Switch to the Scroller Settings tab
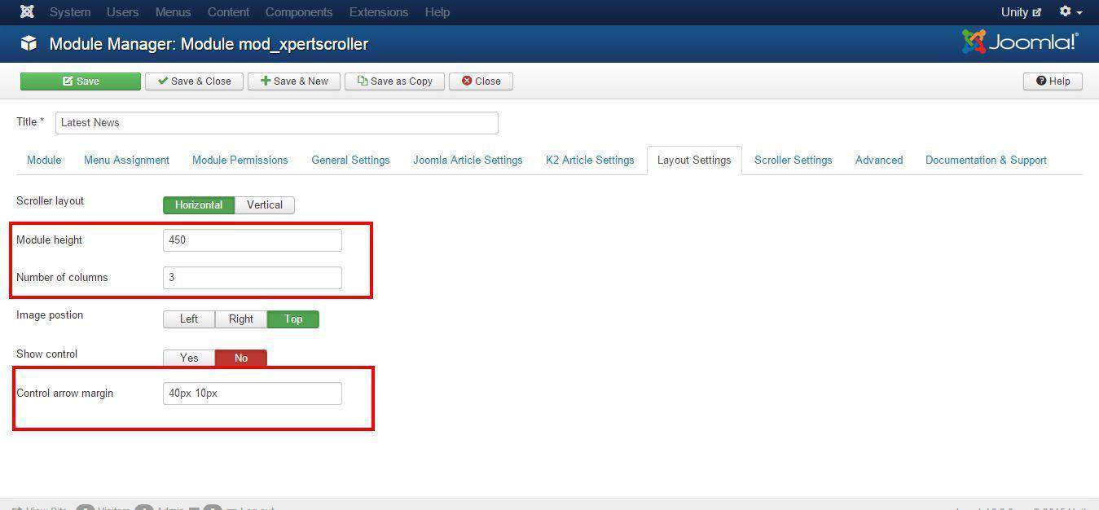The image size is (1099, 510). tap(793, 160)
